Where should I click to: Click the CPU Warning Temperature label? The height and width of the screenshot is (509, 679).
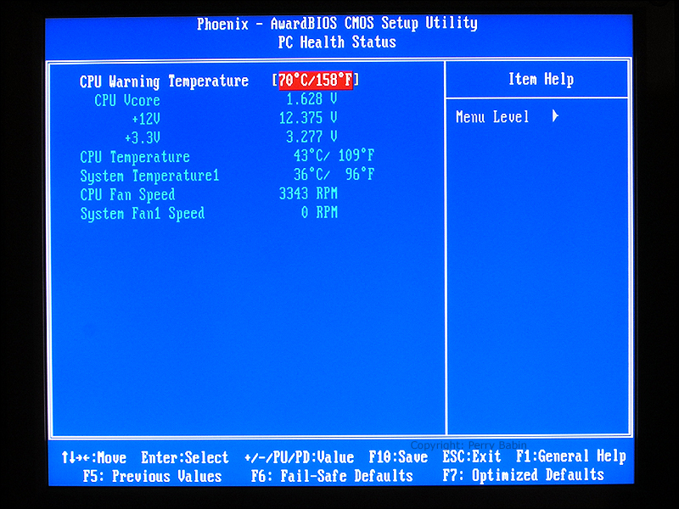164,81
